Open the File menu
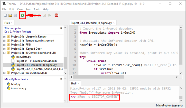Screen dimensions: 186x108 (x=4, y=9)
